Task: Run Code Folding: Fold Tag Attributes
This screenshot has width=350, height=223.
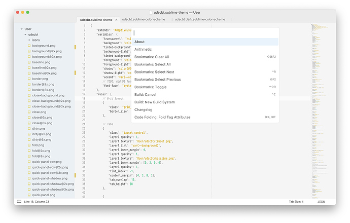Action: click(x=205, y=117)
